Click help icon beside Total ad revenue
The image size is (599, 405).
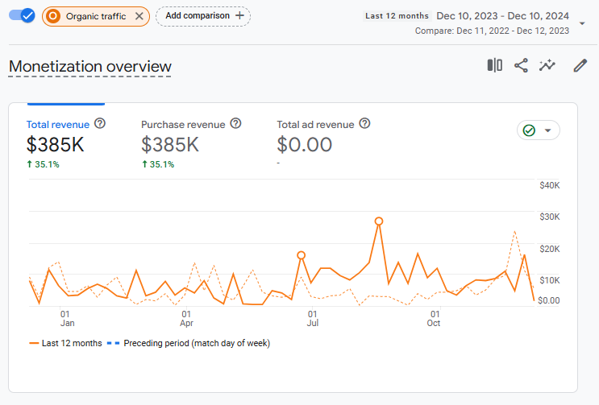[364, 124]
